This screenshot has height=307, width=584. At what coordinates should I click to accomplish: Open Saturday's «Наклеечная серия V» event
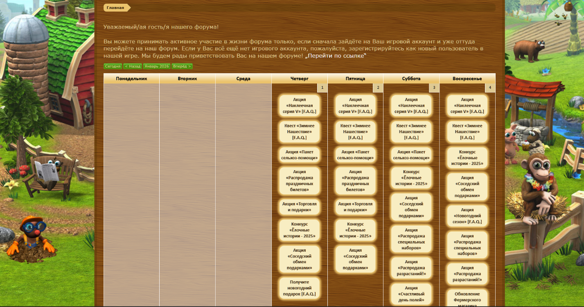click(x=411, y=106)
